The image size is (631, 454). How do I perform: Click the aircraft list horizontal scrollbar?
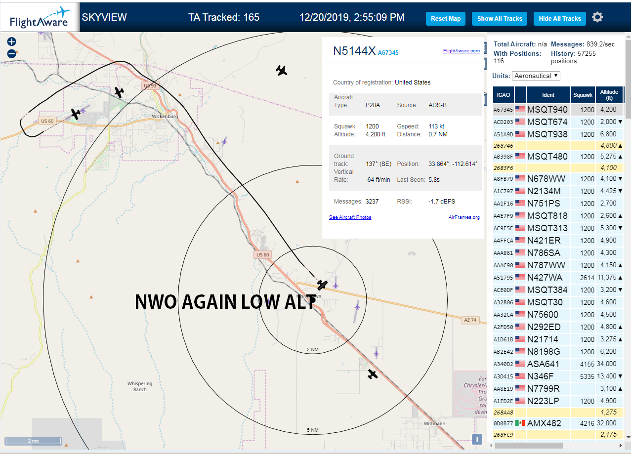tap(528, 446)
